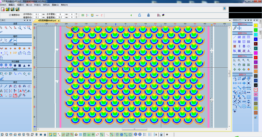Click the DXF import tool
The width and height of the screenshot is (262, 137).
(15, 53)
